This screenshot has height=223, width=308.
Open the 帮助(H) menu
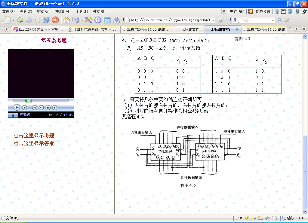(x=99, y=11)
